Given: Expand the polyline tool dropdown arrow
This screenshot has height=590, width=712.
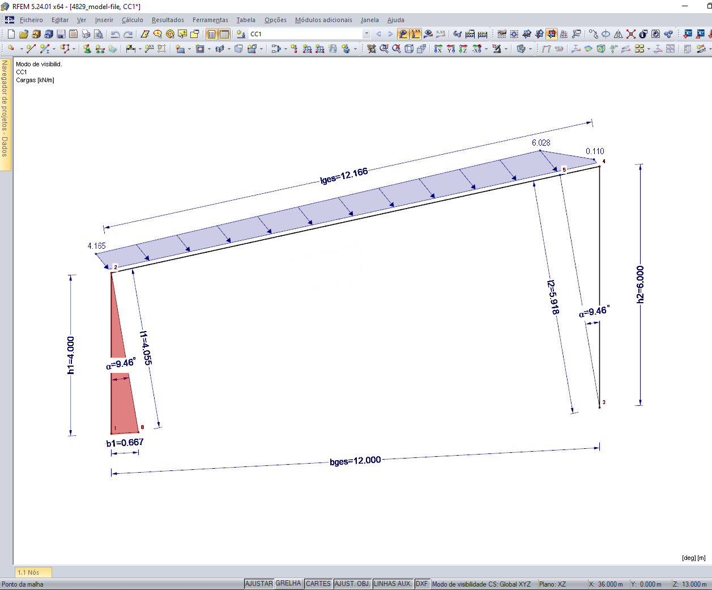Looking at the screenshot, I should 74,49.
